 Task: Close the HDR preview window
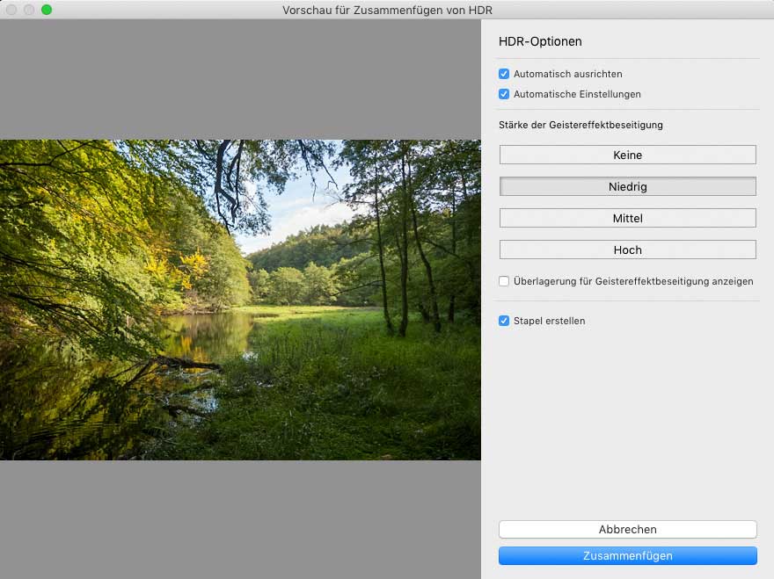[11, 10]
